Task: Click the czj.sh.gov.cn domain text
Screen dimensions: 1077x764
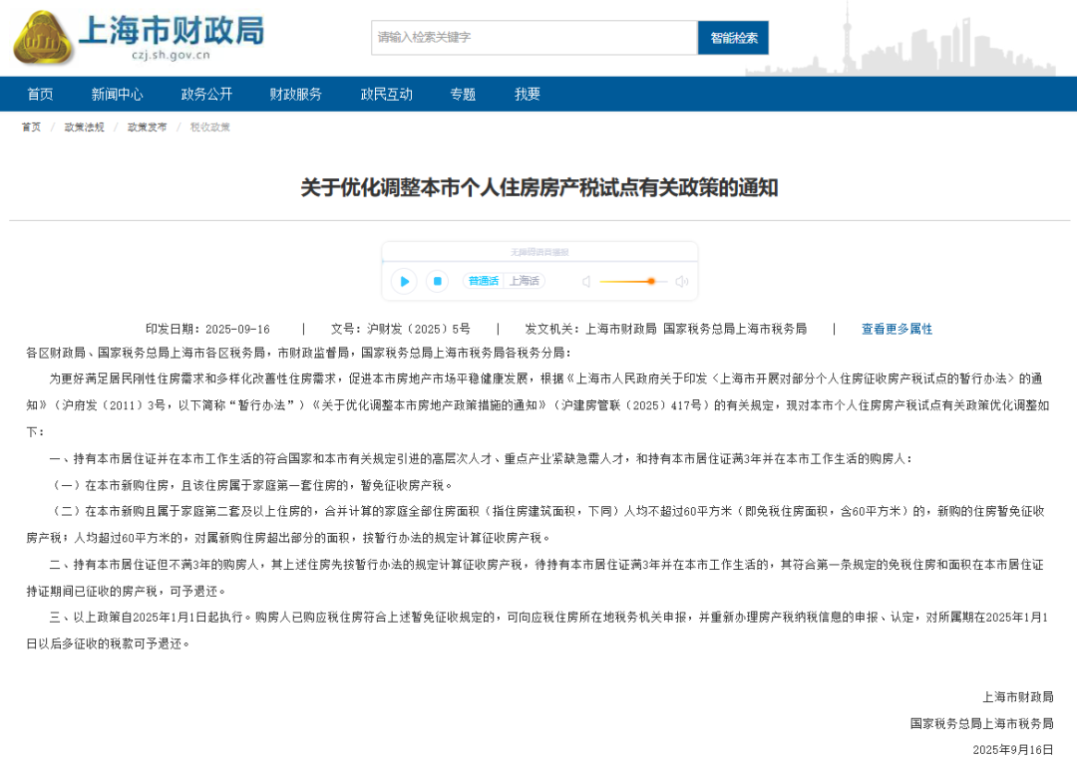Action: click(171, 55)
